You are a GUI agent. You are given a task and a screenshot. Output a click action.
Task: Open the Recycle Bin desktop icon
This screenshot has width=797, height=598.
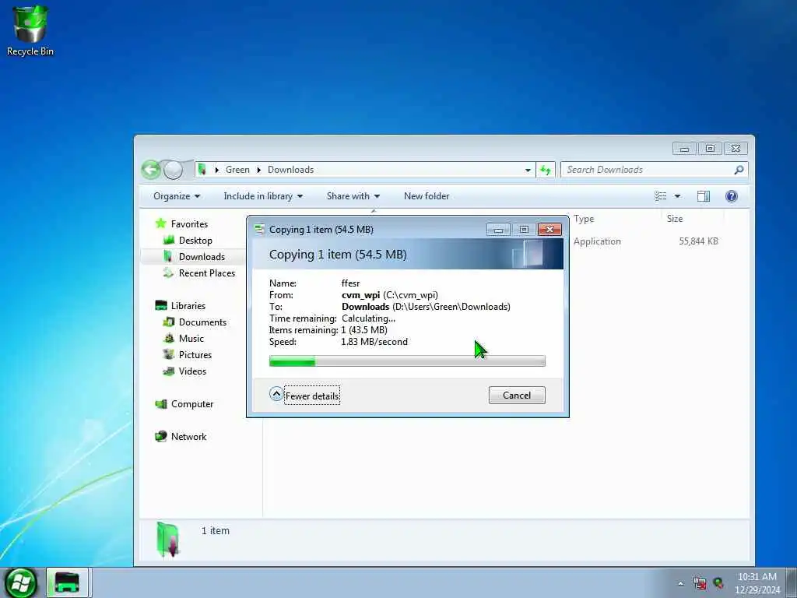click(x=30, y=30)
